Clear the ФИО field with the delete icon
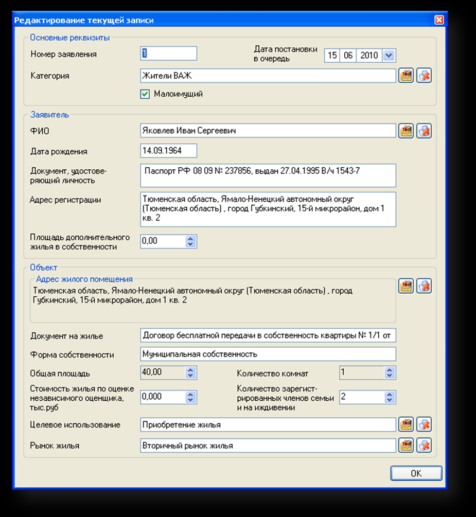476x517 pixels. click(x=424, y=131)
